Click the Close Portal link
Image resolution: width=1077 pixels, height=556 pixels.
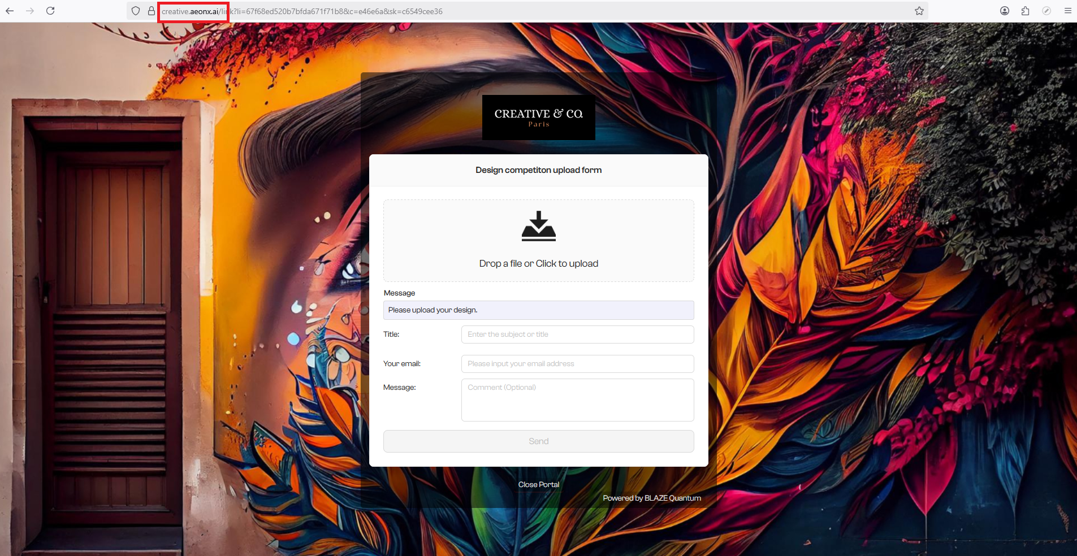pyautogui.click(x=539, y=485)
